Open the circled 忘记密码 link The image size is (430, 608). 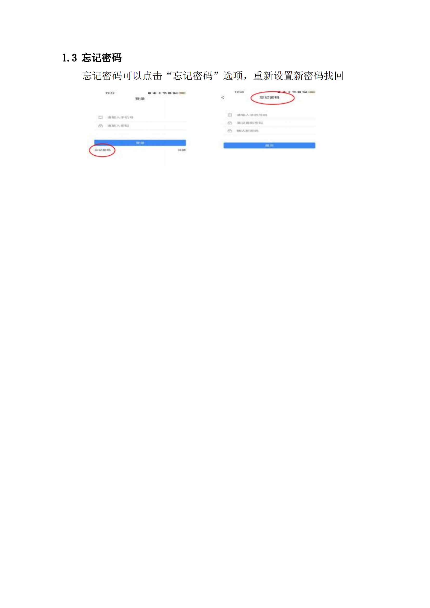tap(102, 150)
